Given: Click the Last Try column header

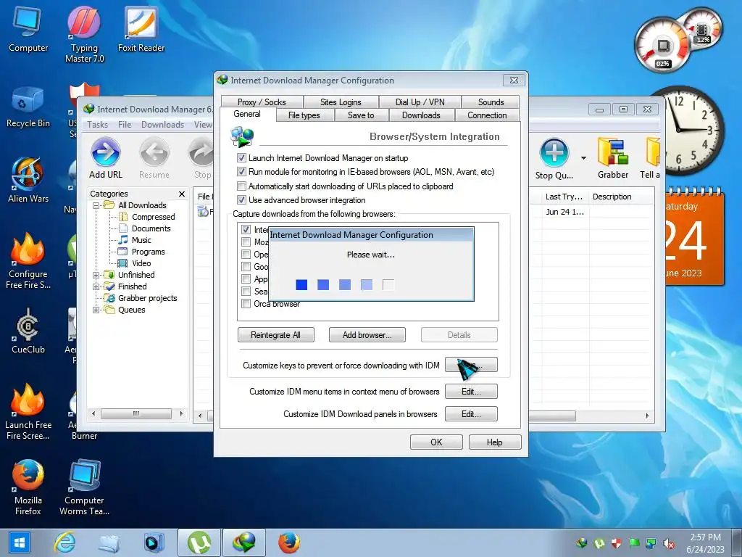Looking at the screenshot, I should 564,197.
